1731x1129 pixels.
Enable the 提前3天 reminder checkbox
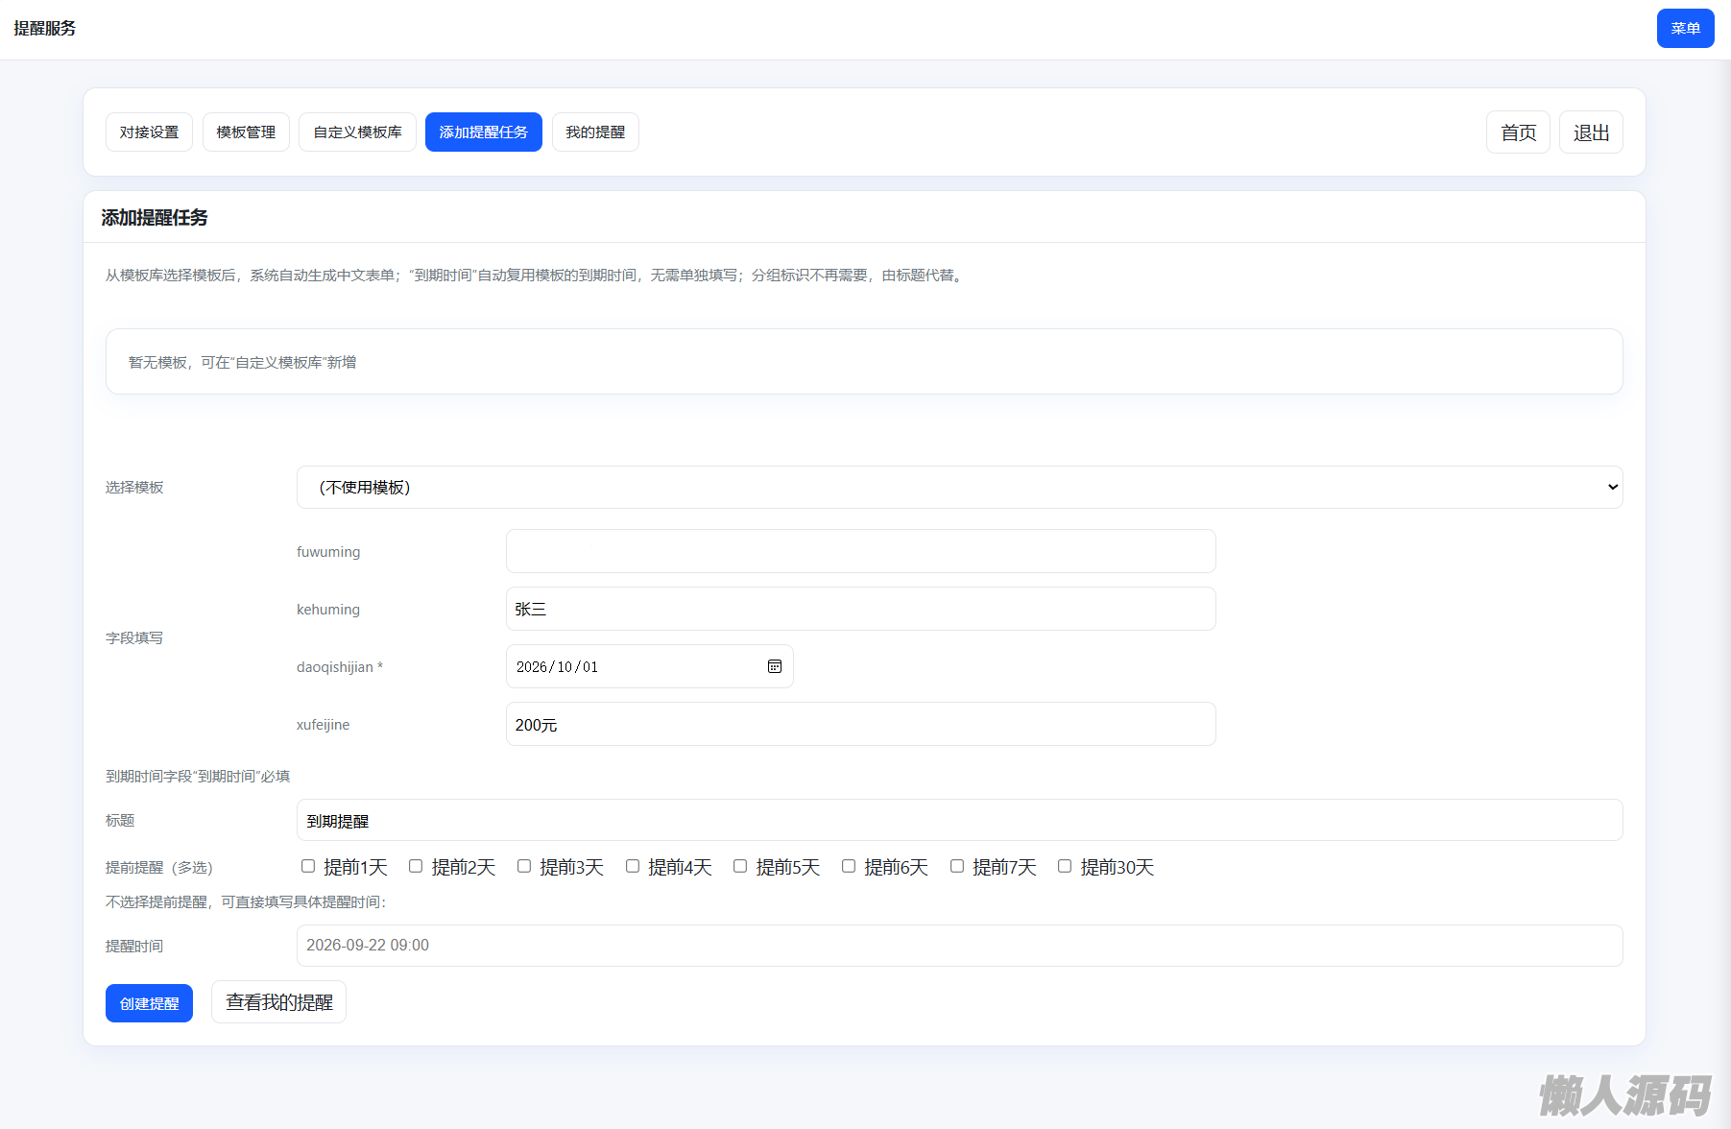click(x=524, y=866)
